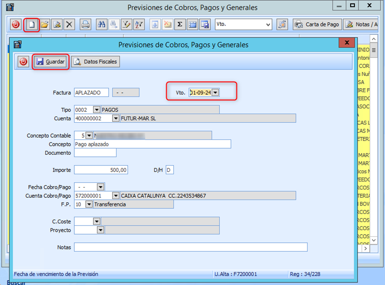Viewport: 385px width, 285px height.
Task: Expand the Tipo 0002 dropdown
Action: [x=96, y=110]
